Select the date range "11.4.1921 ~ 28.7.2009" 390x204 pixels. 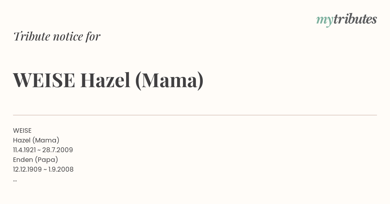point(43,150)
